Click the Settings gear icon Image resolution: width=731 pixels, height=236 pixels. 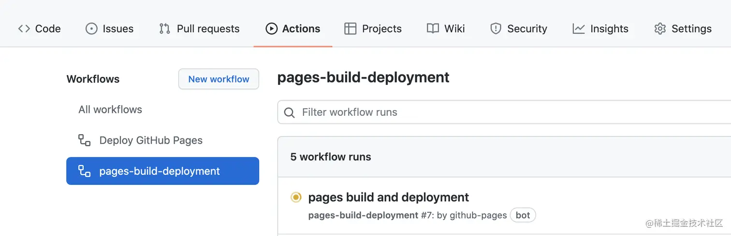coord(660,28)
